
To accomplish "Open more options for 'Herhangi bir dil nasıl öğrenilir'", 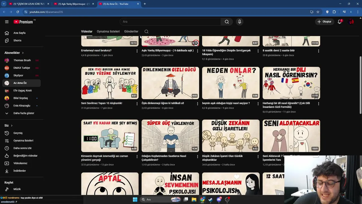I will click(x=318, y=104).
